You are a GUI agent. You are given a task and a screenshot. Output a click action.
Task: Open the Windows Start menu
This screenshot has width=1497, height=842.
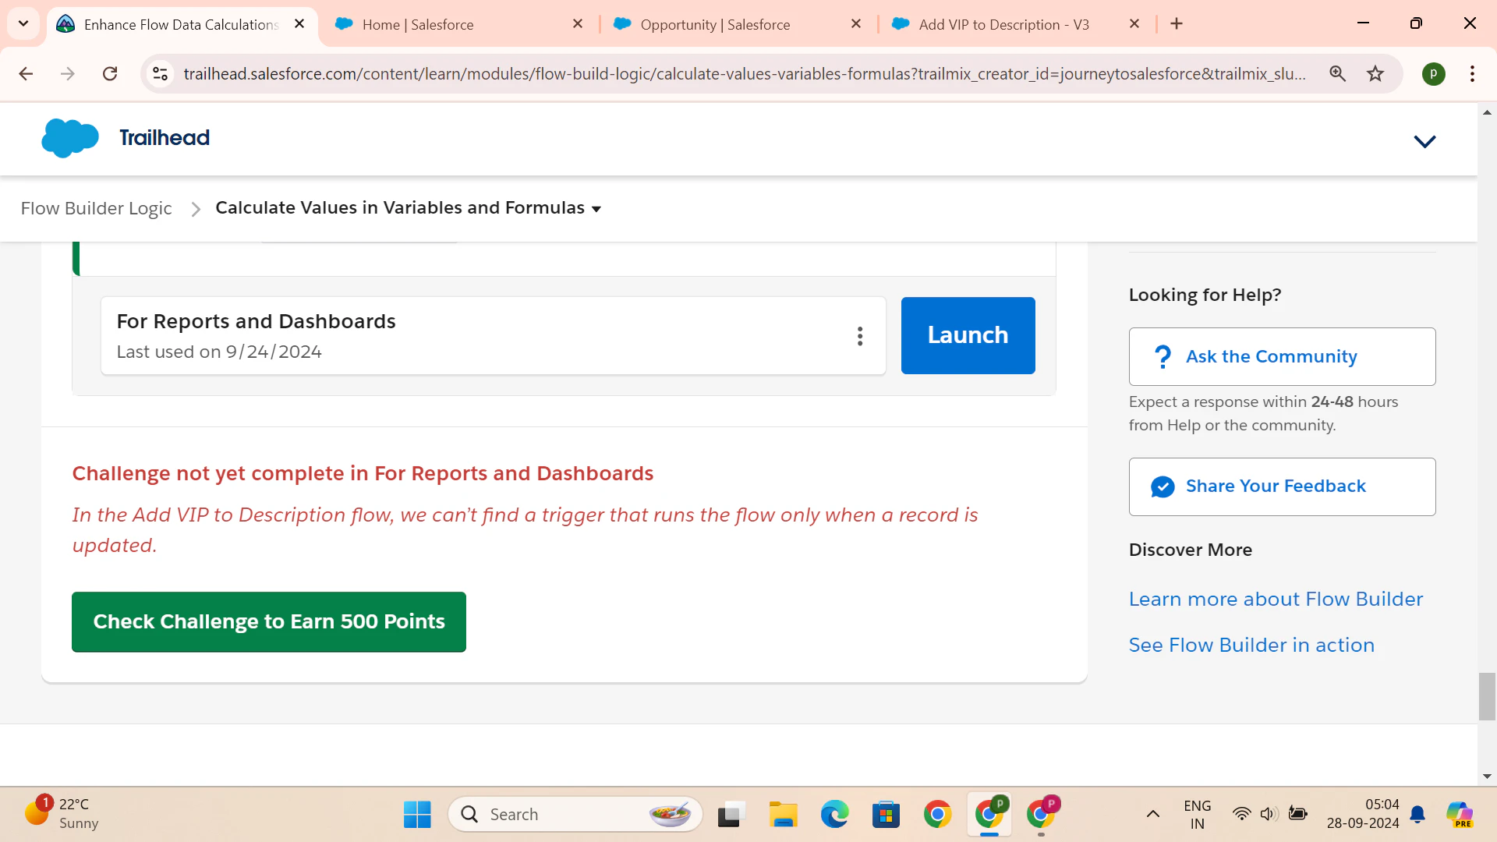click(417, 815)
